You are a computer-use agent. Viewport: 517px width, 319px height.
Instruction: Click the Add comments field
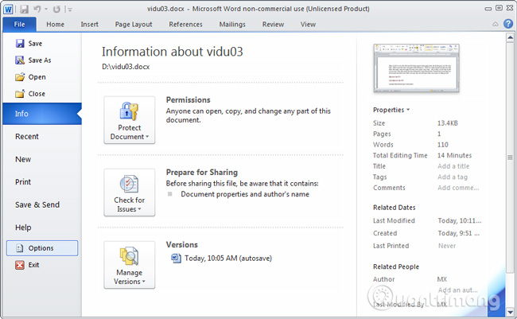tap(458, 188)
